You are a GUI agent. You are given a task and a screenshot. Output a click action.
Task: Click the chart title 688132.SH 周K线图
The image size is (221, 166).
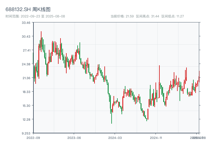[x=28, y=9]
